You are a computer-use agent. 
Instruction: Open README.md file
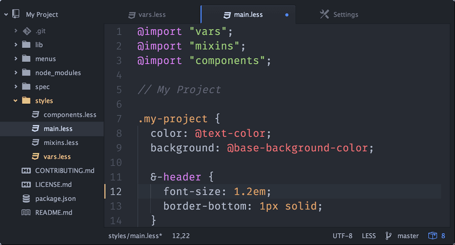coord(54,212)
